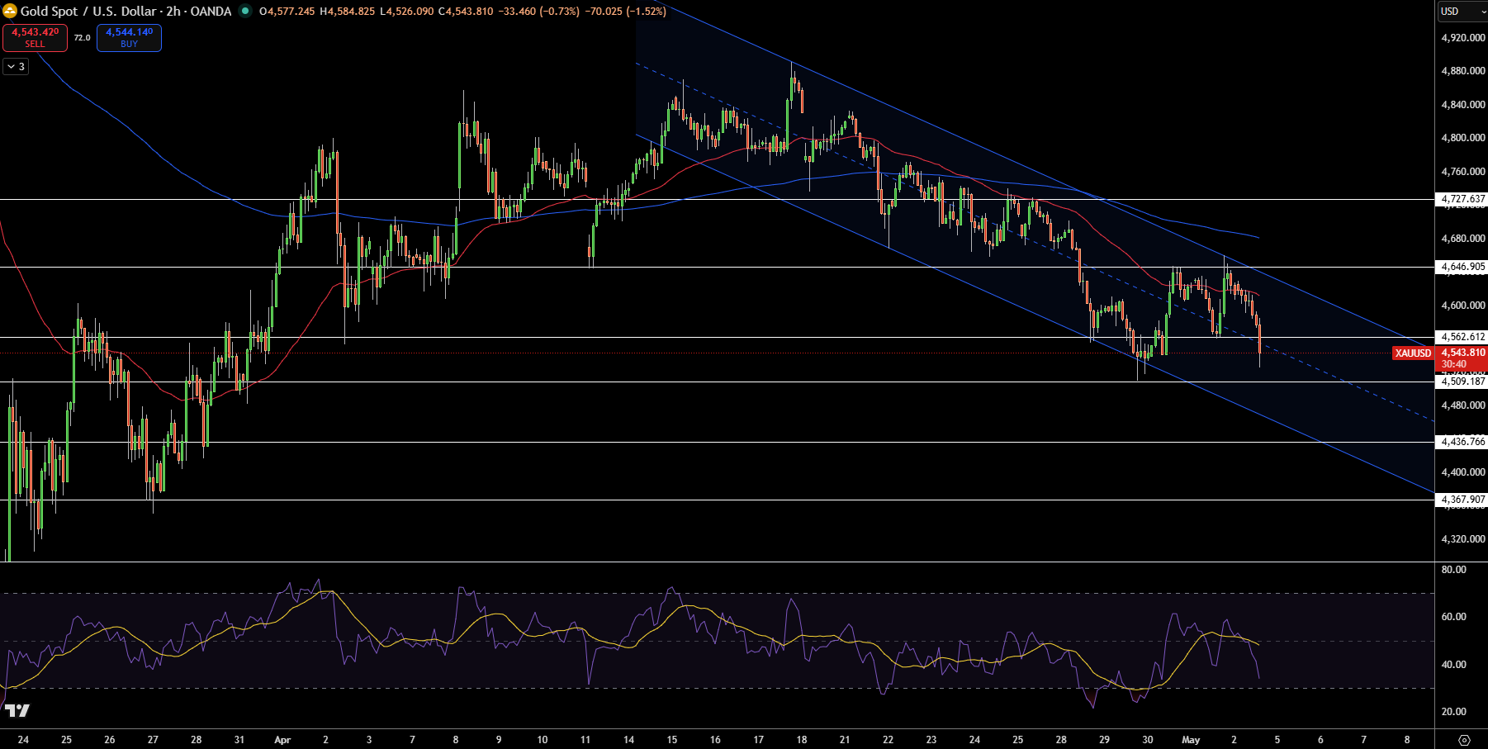Screen dimensions: 1488x749
Task: Click the RSI scale label 20.00
Action: click(1453, 712)
